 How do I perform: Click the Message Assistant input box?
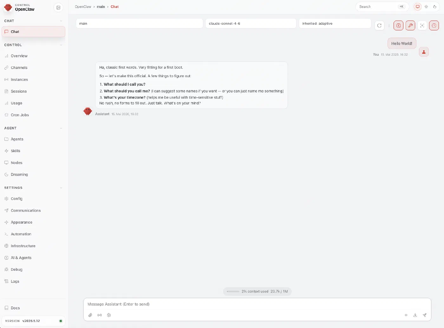(257, 304)
